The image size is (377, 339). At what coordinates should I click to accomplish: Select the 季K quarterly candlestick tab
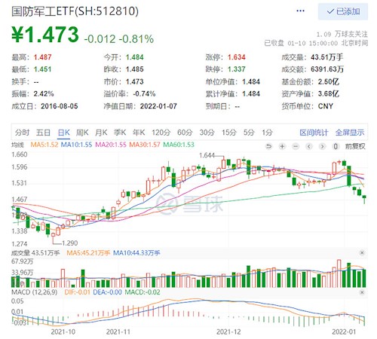click(120, 133)
